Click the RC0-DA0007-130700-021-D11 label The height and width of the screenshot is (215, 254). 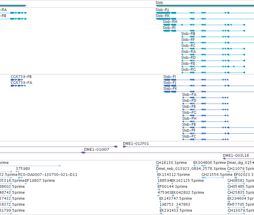click(48, 175)
